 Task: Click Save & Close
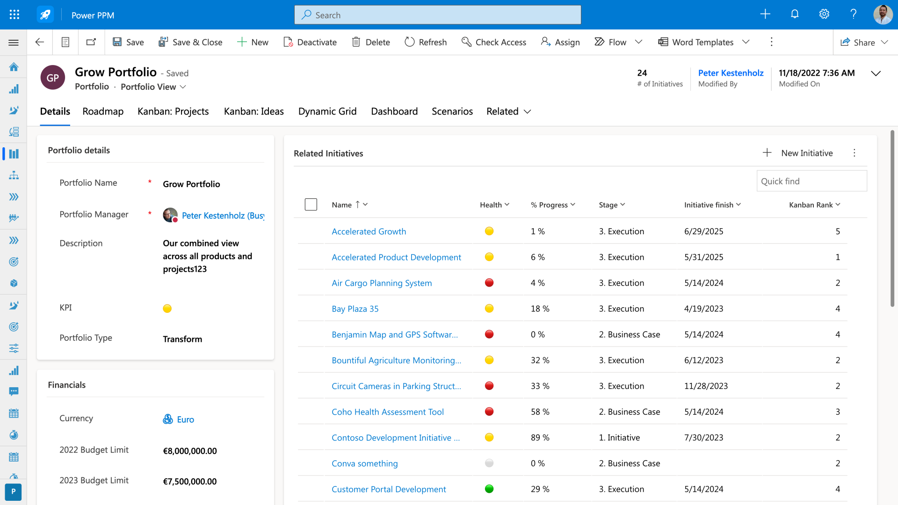tap(190, 42)
